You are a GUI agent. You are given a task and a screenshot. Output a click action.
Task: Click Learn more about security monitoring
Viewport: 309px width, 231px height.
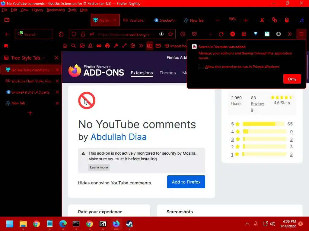pyautogui.click(x=99, y=167)
